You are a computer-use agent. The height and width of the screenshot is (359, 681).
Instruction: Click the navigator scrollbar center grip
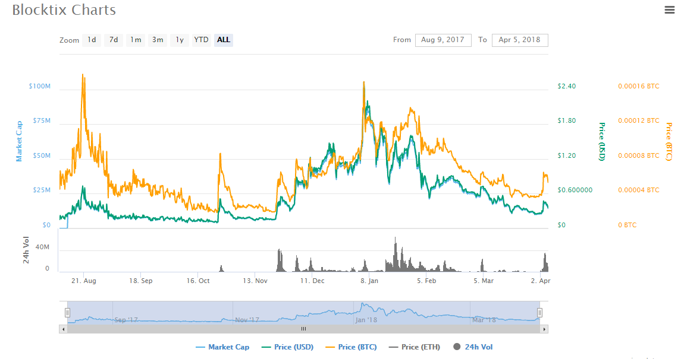[x=303, y=329]
